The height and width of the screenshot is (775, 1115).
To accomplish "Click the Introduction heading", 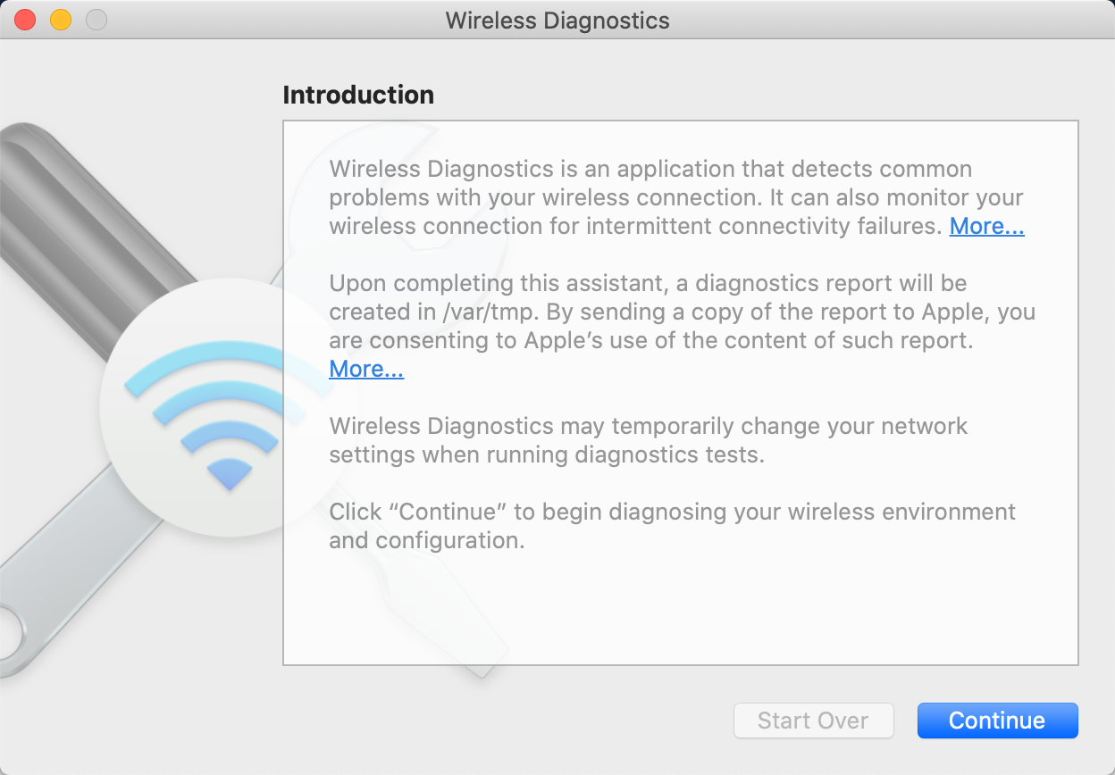I will [358, 95].
